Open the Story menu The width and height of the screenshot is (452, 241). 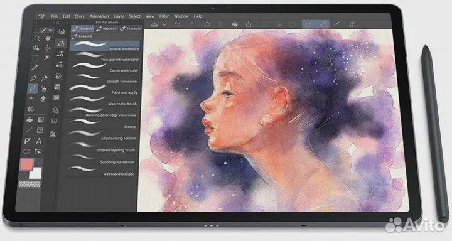point(80,16)
